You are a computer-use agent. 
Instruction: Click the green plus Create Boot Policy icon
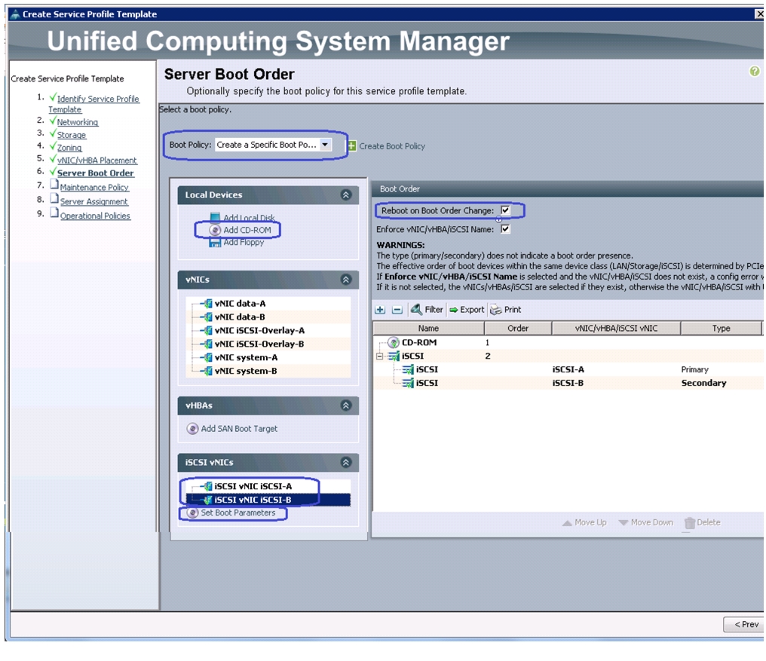coord(352,145)
